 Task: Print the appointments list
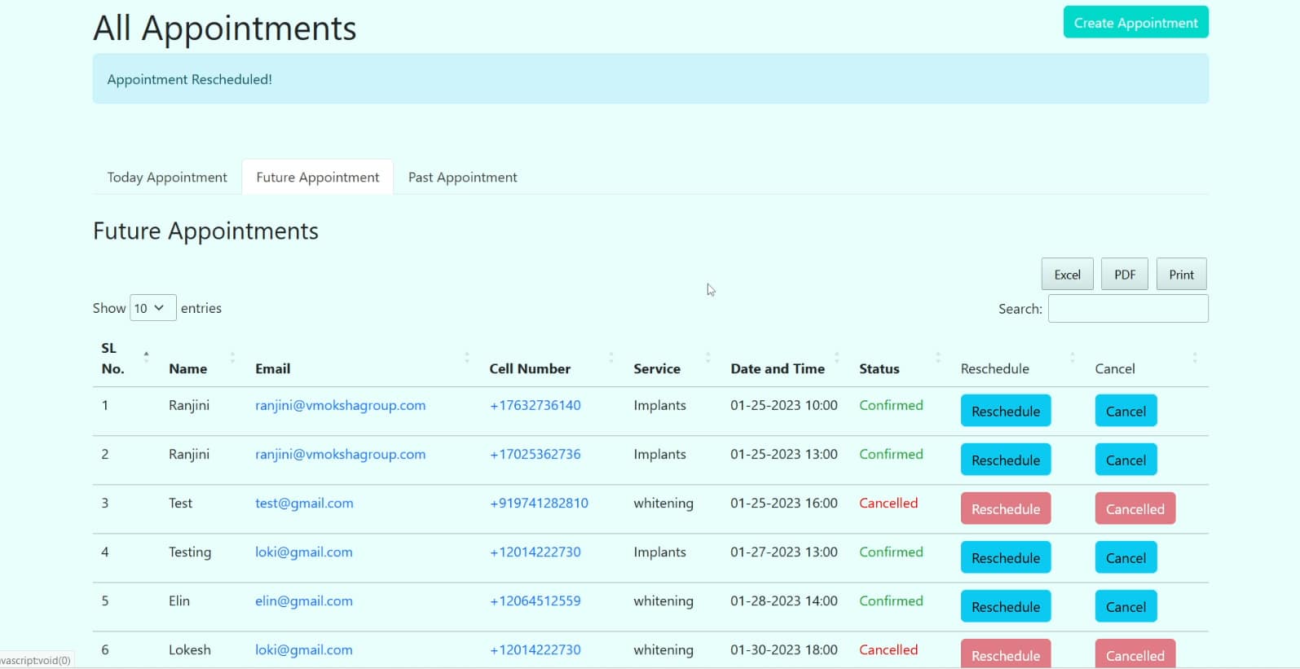(x=1181, y=275)
